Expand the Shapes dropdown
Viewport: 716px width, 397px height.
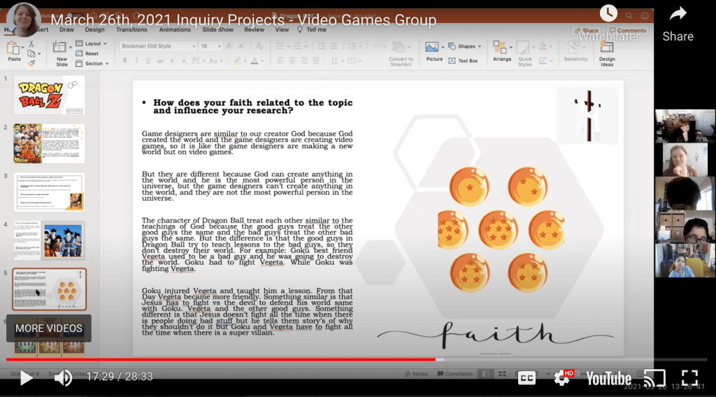(469, 47)
